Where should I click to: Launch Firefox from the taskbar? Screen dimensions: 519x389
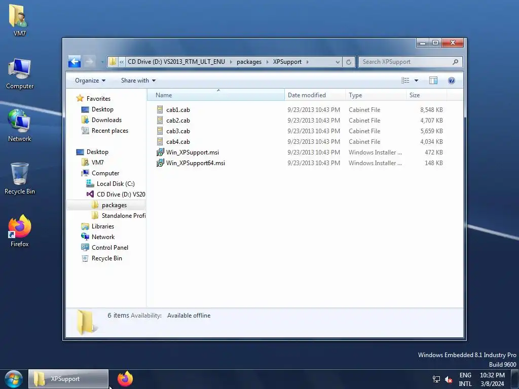(125, 379)
